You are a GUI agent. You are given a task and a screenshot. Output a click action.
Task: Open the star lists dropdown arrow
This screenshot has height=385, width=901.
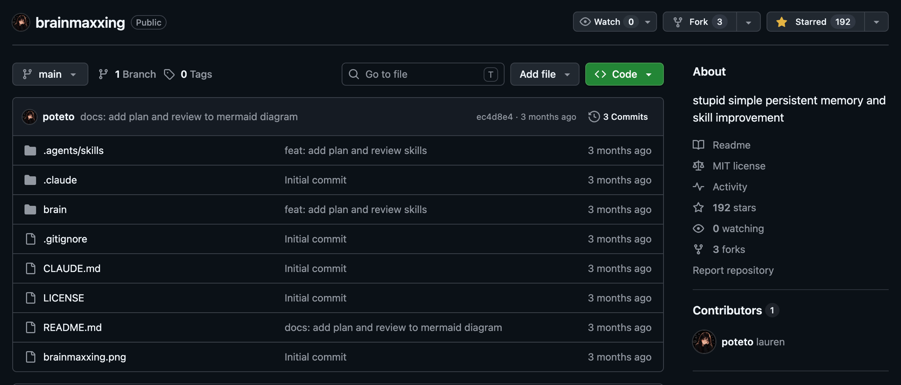876,22
